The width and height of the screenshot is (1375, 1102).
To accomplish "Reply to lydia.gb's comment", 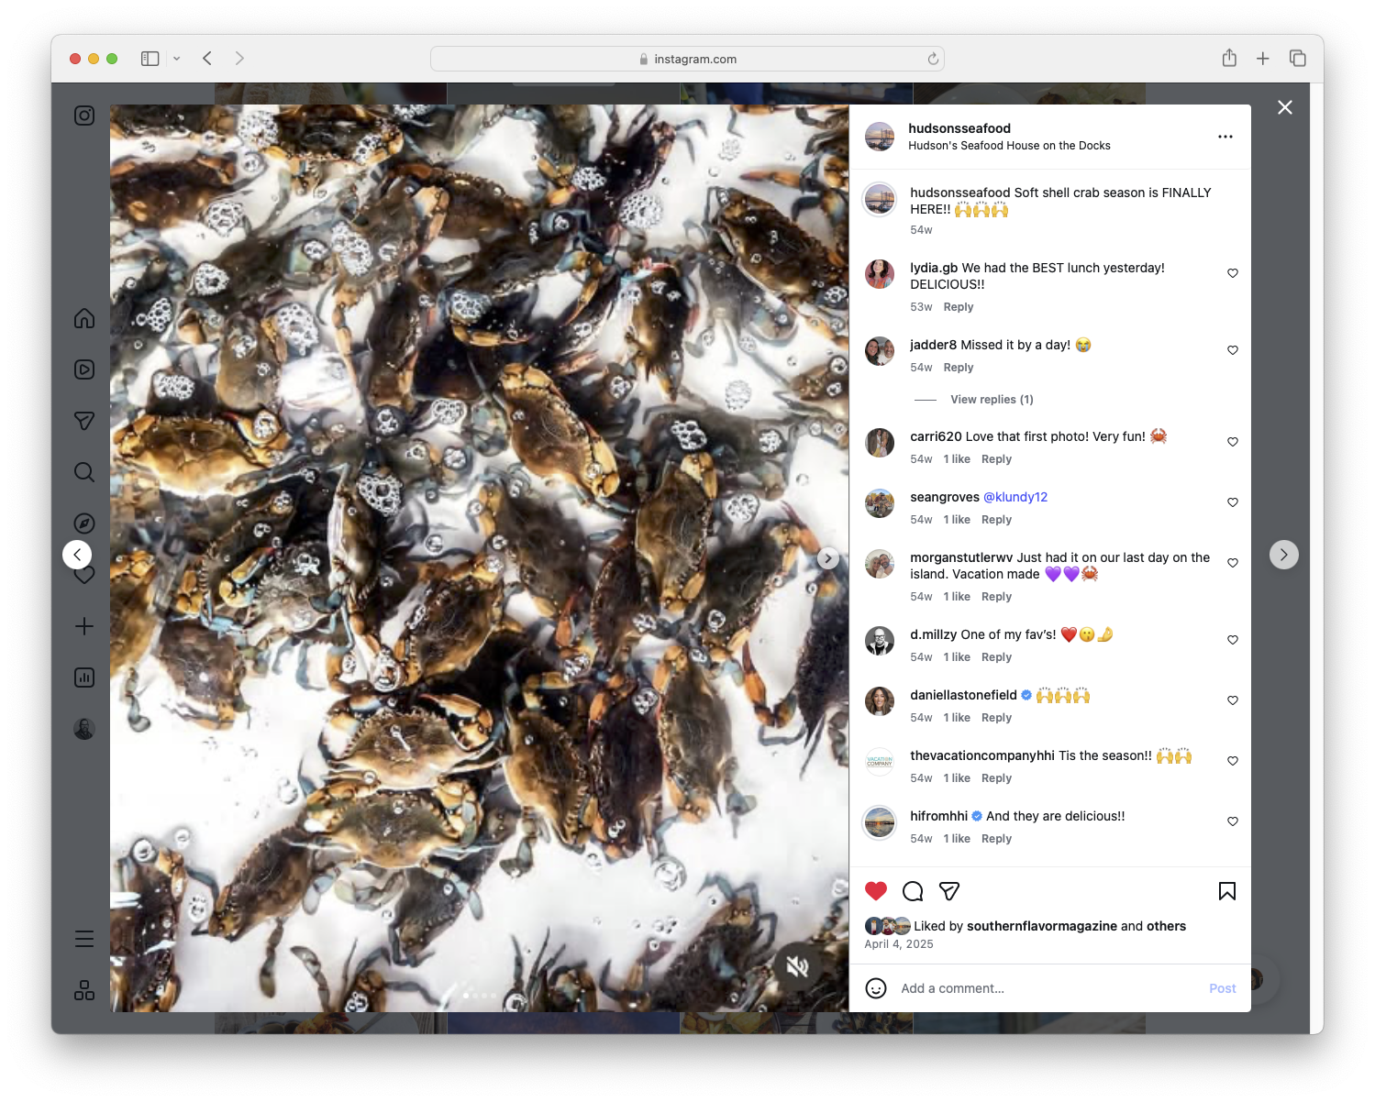I will [x=958, y=306].
